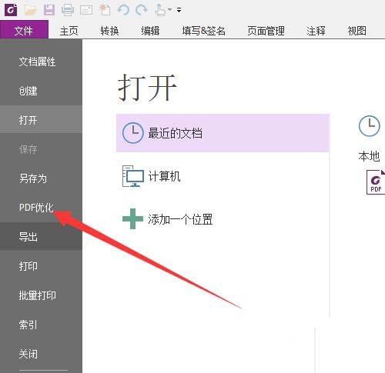Save document with the floppy disk icon
This screenshot has height=373, width=385.
click(x=49, y=10)
